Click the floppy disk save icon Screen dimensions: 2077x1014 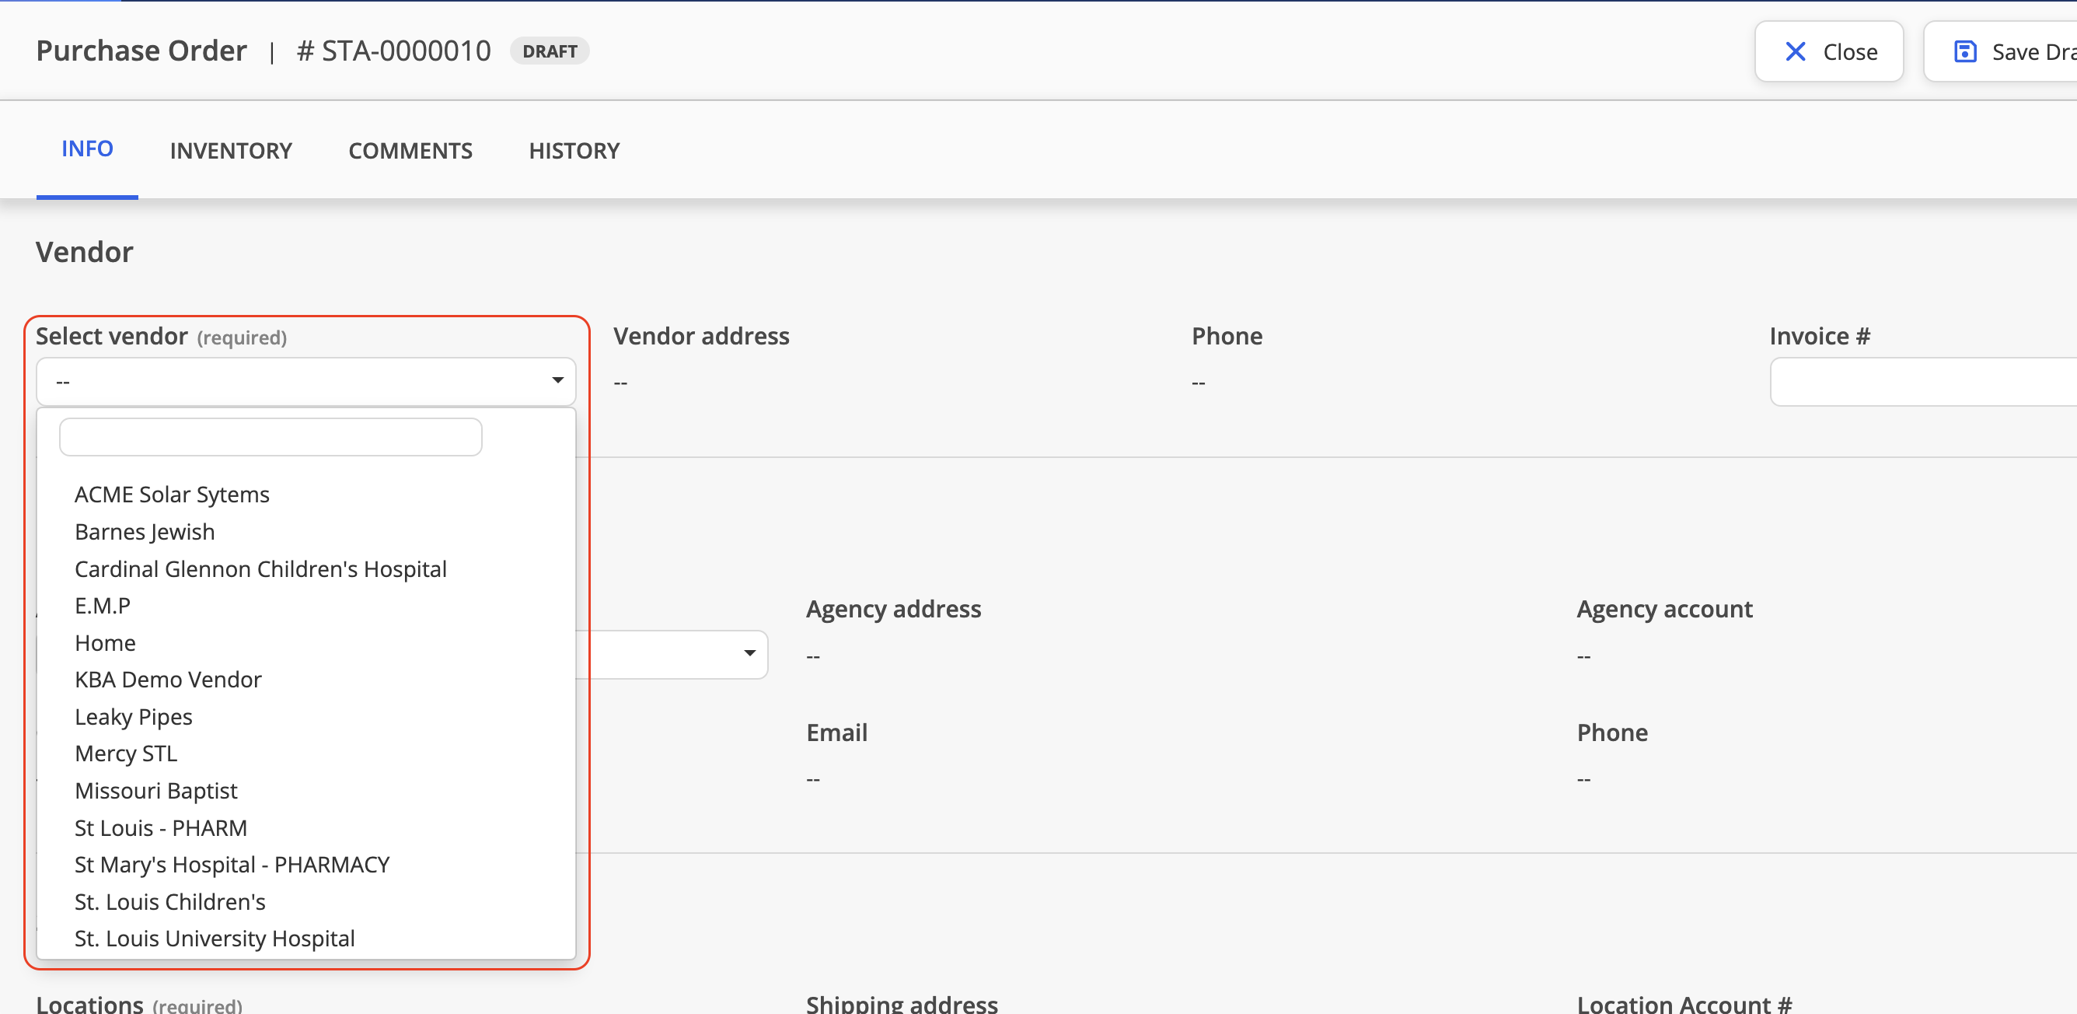point(1965,51)
